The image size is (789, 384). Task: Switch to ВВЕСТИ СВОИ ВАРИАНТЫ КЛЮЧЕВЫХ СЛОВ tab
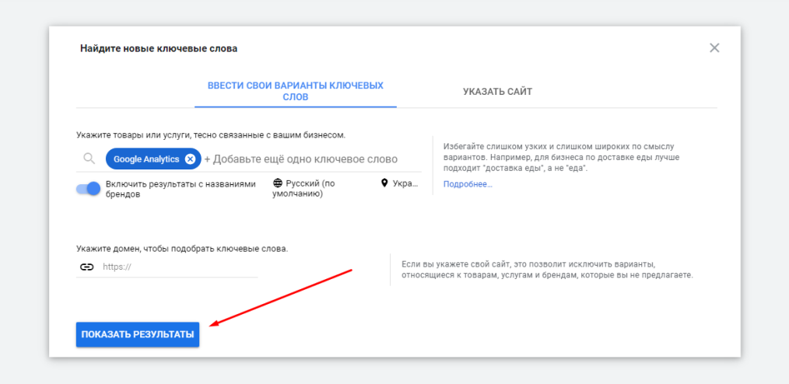coord(296,92)
